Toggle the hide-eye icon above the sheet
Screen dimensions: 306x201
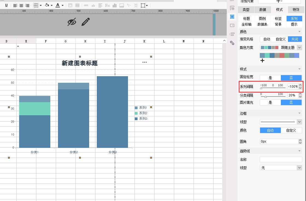[72, 22]
